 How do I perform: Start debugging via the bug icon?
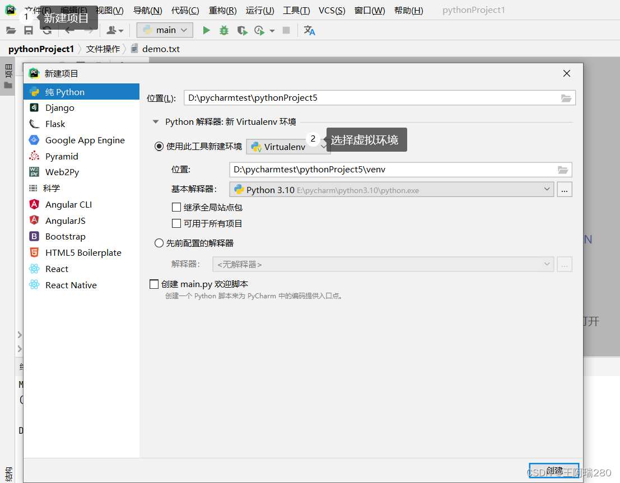223,30
